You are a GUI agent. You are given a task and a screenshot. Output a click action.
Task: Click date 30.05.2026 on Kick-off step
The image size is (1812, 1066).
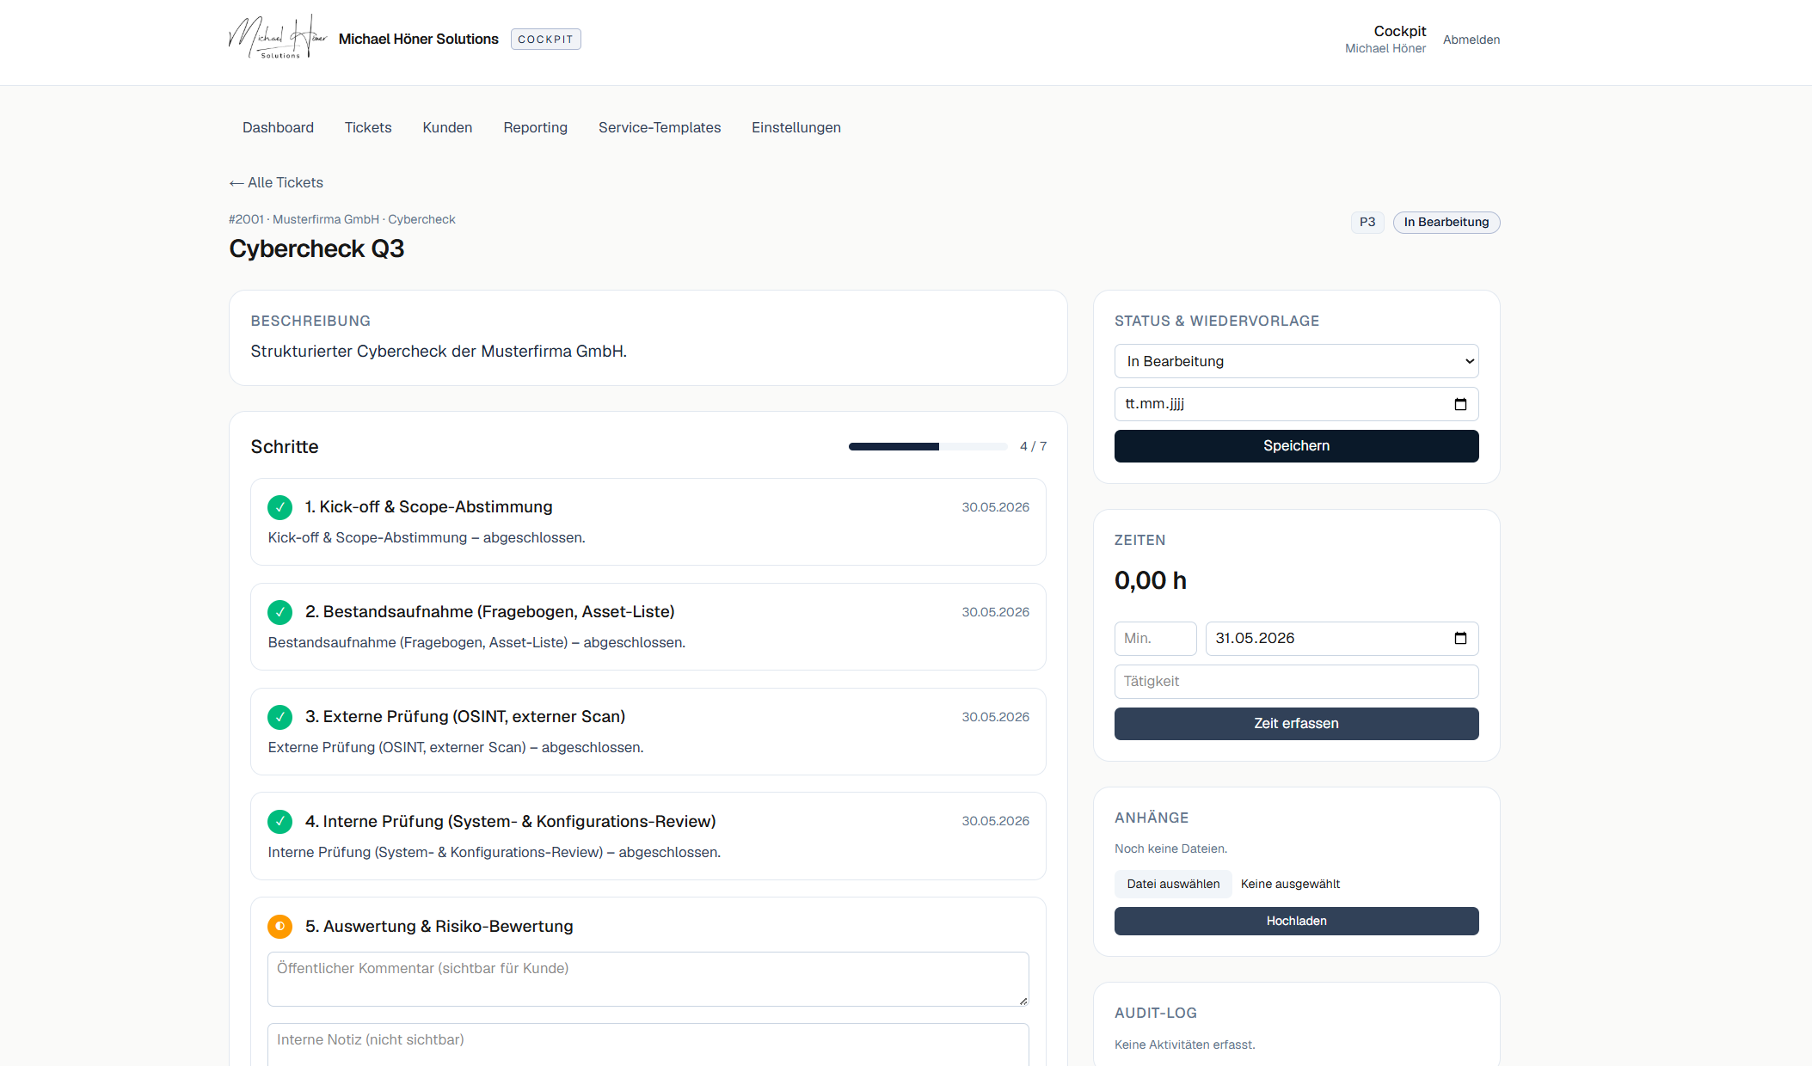pos(996,507)
